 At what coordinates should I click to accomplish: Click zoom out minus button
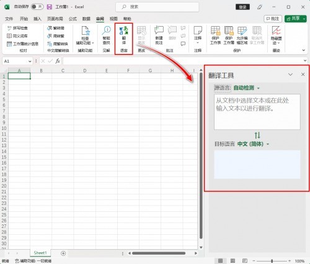(x=254, y=261)
